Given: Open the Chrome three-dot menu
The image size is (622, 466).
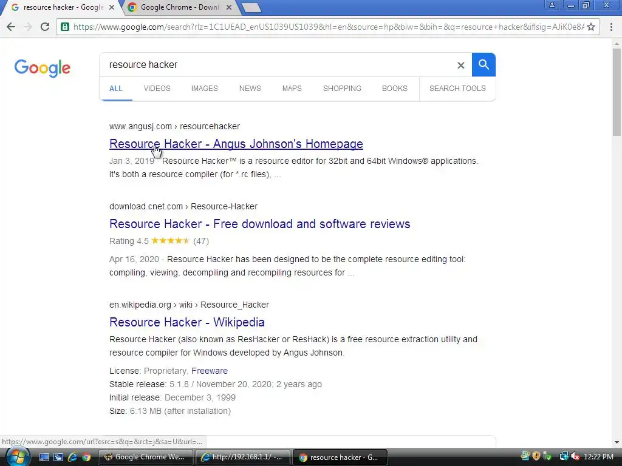Looking at the screenshot, I should pyautogui.click(x=611, y=27).
